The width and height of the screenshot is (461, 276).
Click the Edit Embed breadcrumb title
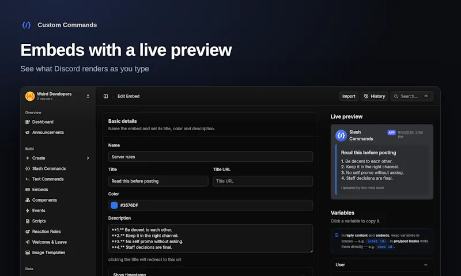(x=129, y=96)
